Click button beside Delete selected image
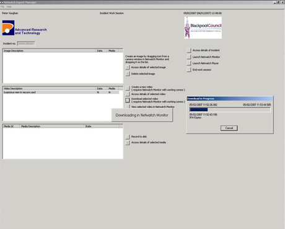 [x=128, y=74]
